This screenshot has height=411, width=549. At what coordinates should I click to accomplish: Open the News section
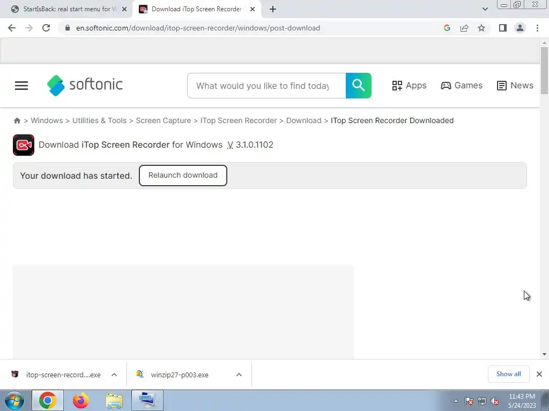[x=515, y=85]
